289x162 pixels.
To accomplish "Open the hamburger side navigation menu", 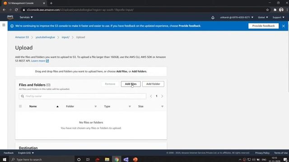I will coord(4,25).
